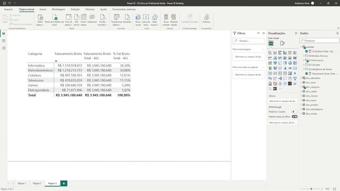Click the Filtros search box
Screen dimensions: 340x191
[x=249, y=41]
